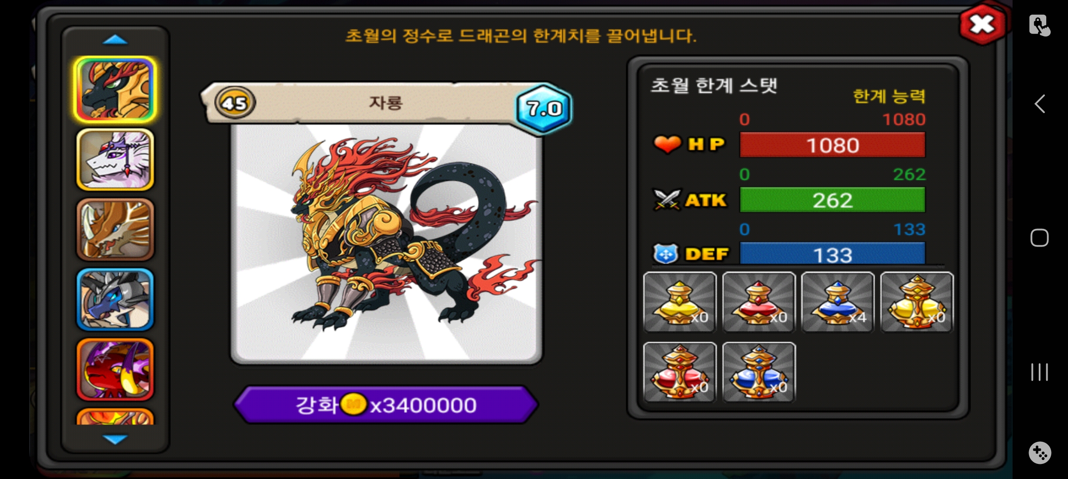This screenshot has width=1068, height=479.
Task: Tap the 7.0 grade hexagon badge
Action: point(544,108)
